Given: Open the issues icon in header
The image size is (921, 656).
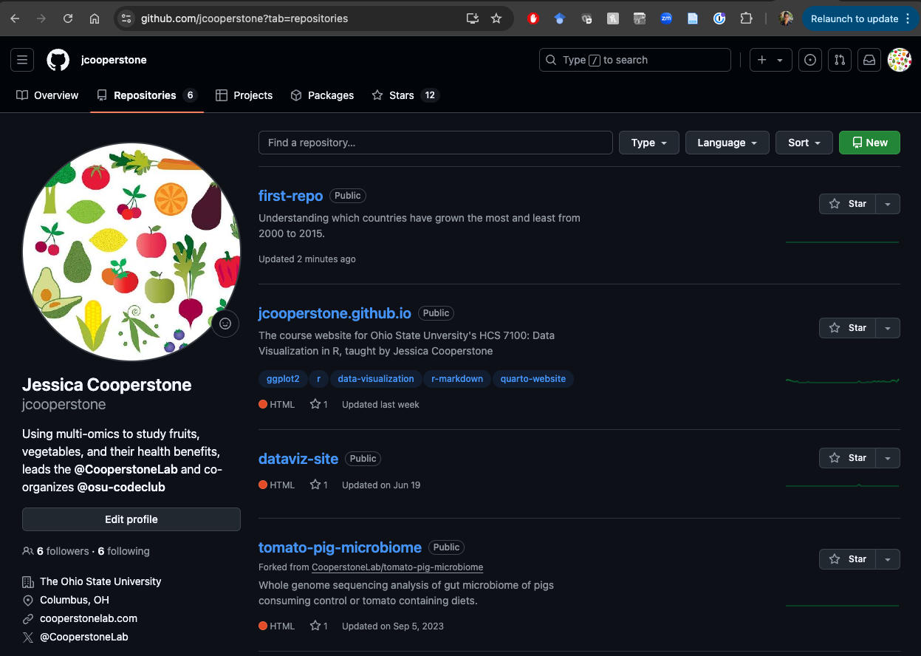Looking at the screenshot, I should coord(810,60).
